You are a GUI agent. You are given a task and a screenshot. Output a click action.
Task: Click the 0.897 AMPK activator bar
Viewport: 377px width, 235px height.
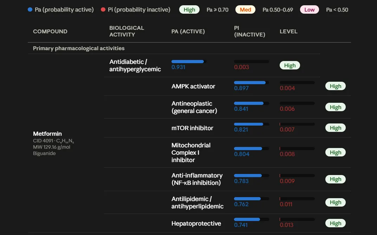[x=252, y=82]
